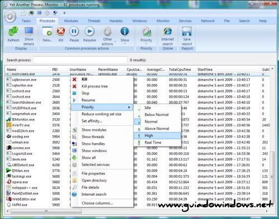Switch to the Services tab
Viewport: 279px width, 219px height.
coord(185,21)
